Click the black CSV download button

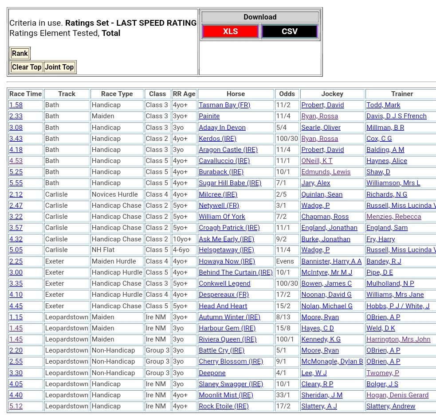pyautogui.click(x=289, y=31)
